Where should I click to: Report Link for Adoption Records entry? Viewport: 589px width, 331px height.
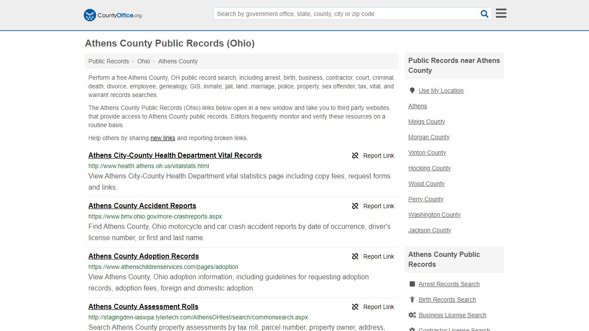379,256
